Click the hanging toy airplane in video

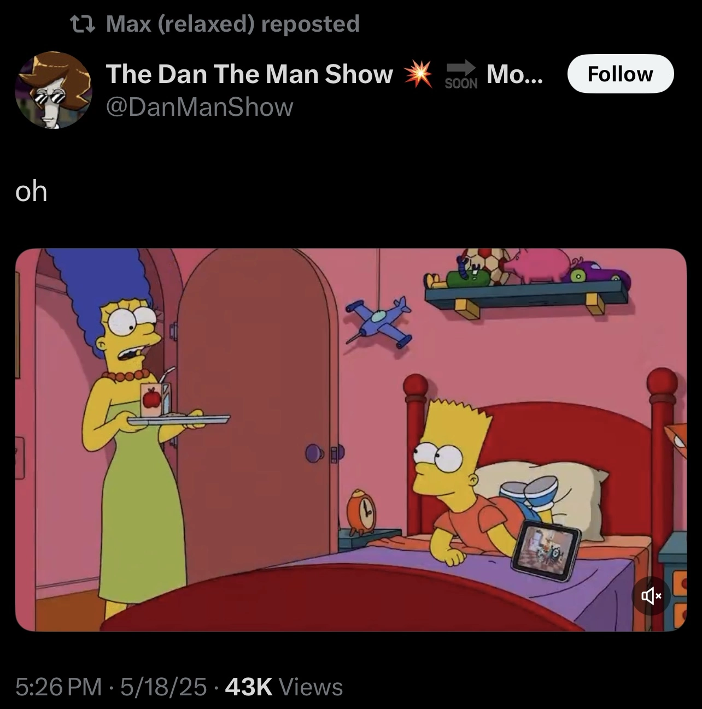(379, 321)
